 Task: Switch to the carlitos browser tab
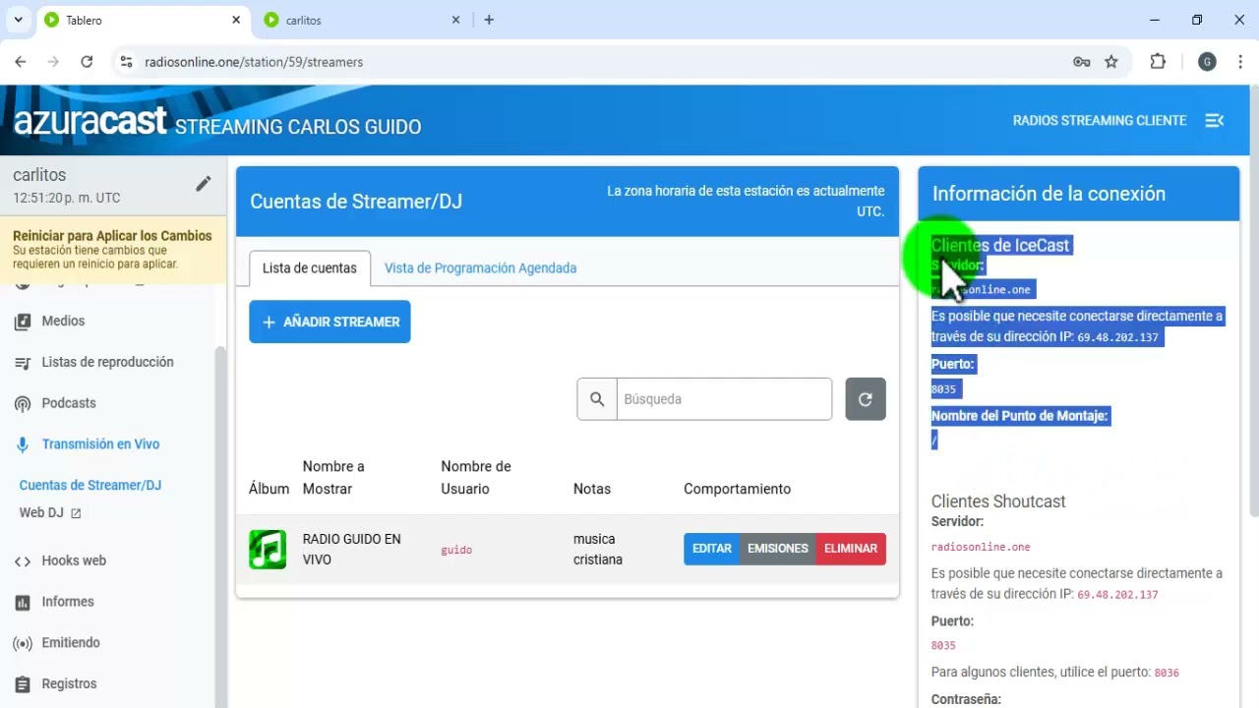(x=359, y=20)
